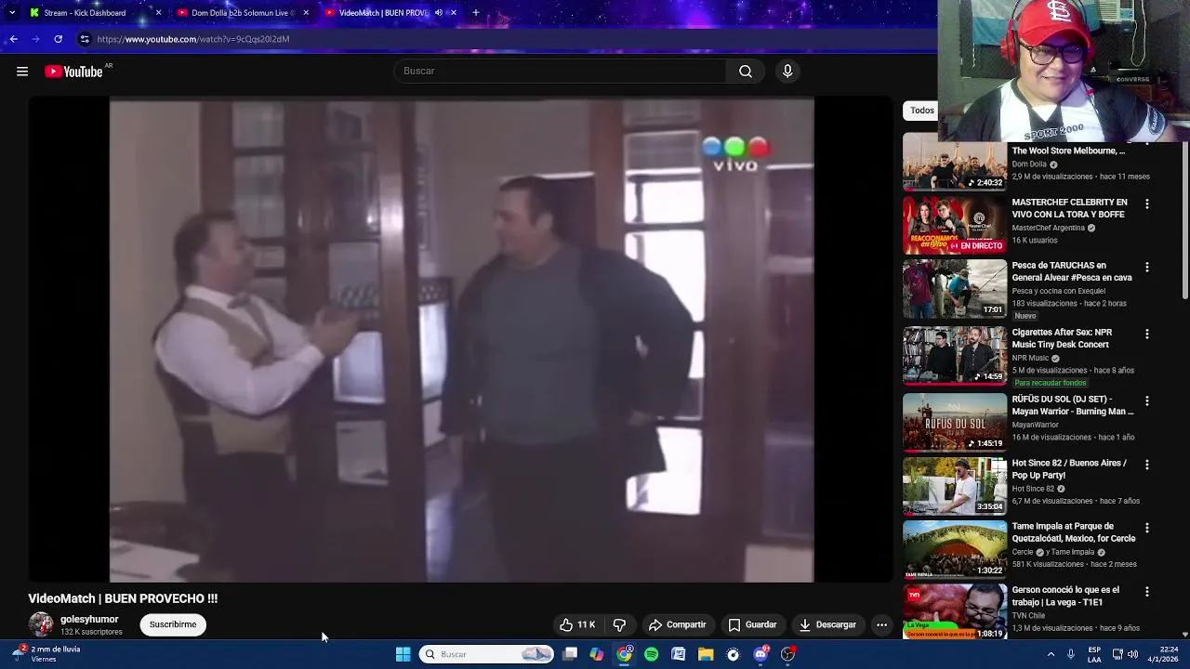The width and height of the screenshot is (1190, 669).
Task: Click the search magnifier button
Action: pos(746,72)
